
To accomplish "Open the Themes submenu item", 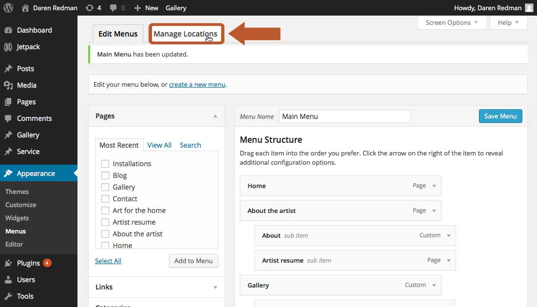I will tap(17, 192).
